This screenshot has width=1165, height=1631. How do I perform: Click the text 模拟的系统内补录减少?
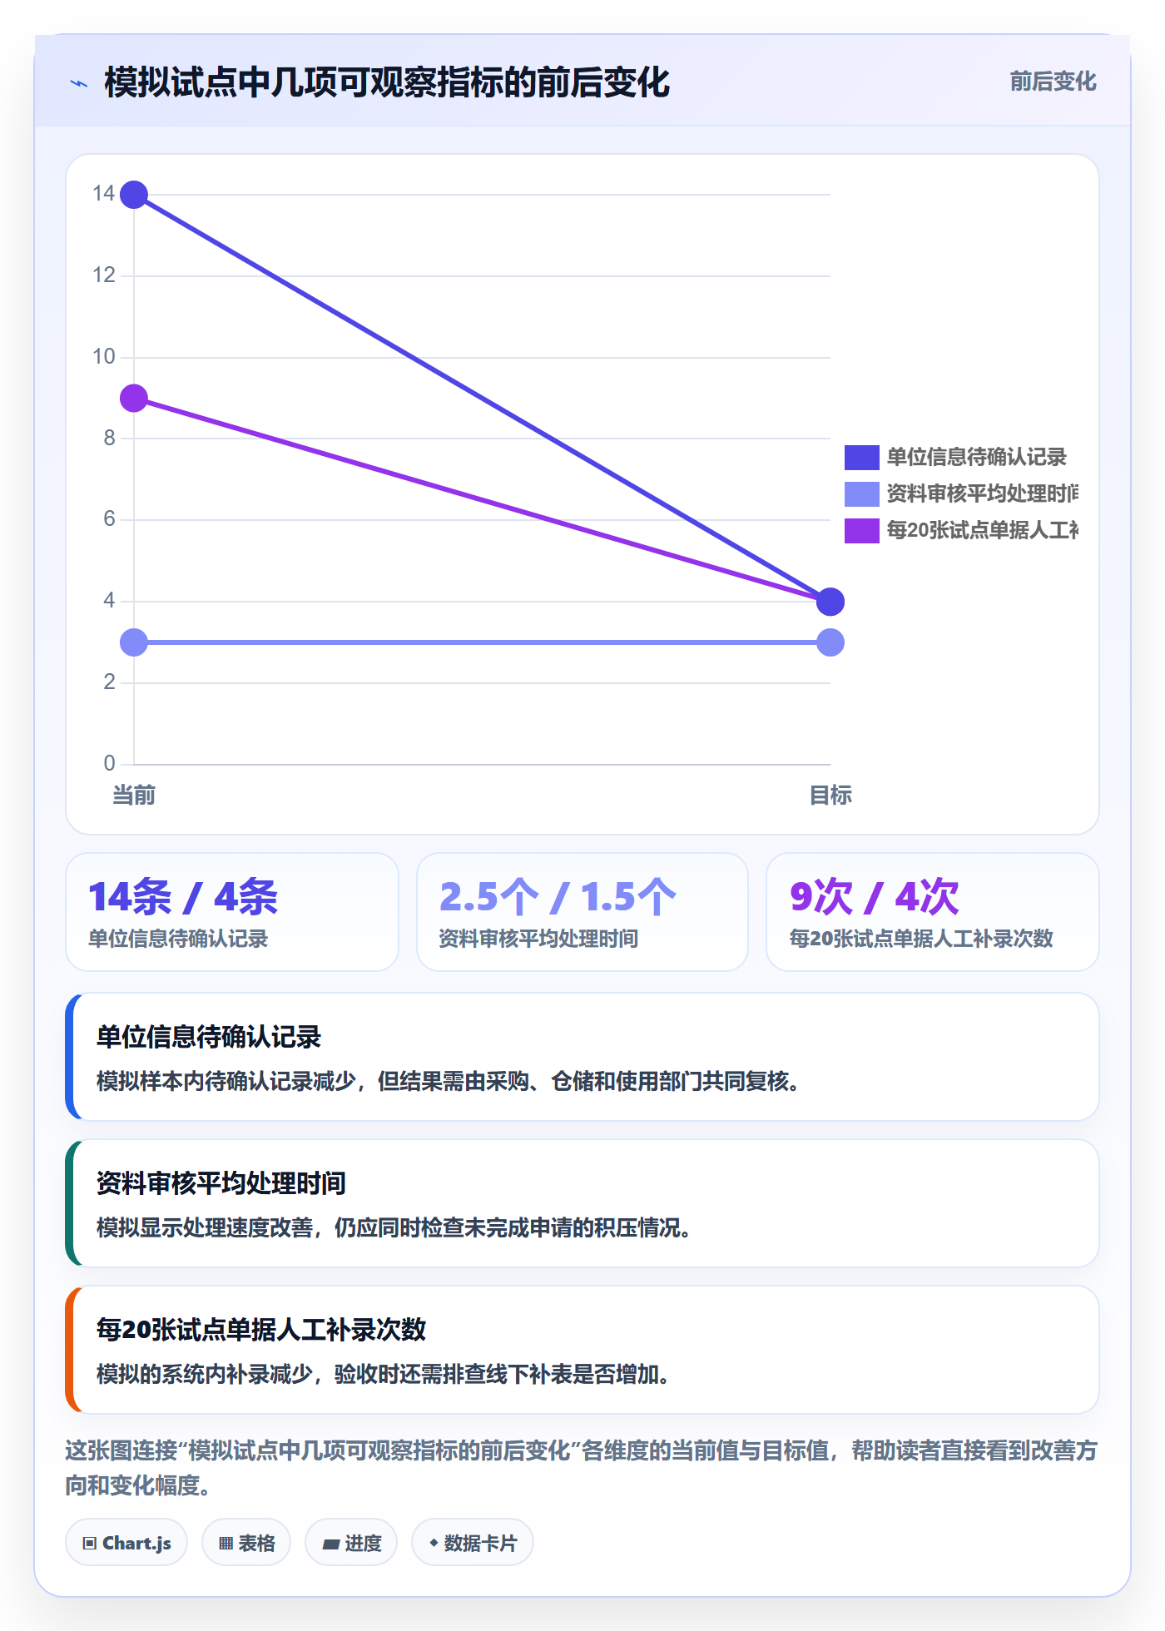205,1375
